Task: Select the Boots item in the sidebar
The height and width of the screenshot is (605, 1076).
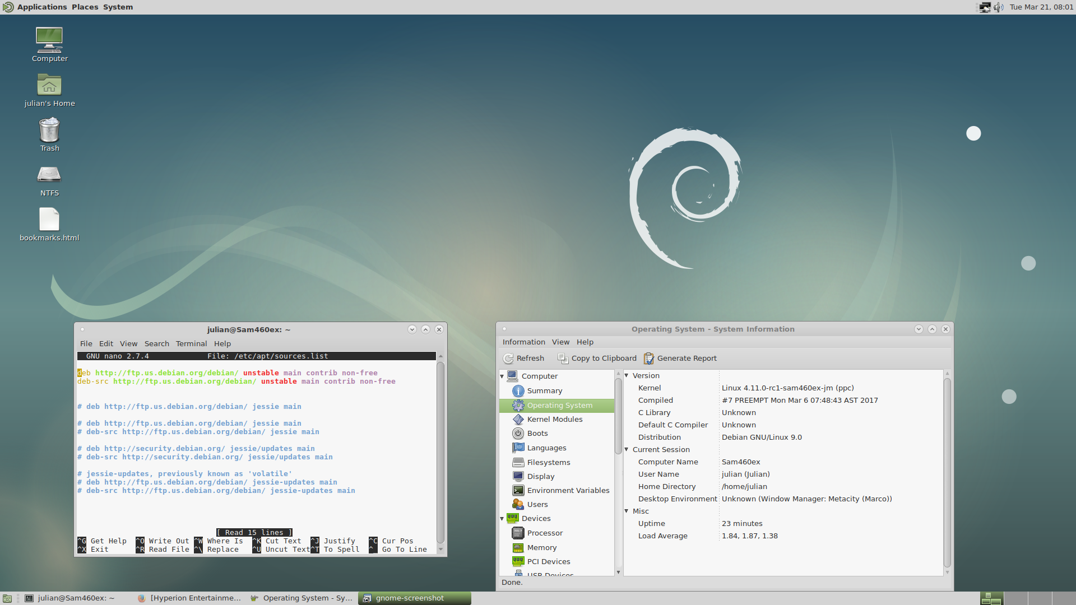Action: [x=537, y=434]
